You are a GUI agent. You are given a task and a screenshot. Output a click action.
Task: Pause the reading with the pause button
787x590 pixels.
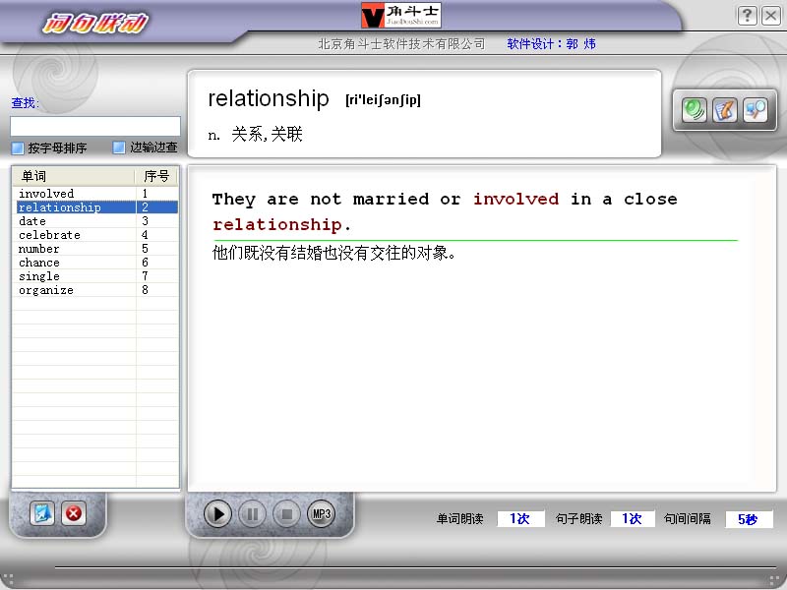[x=252, y=513]
